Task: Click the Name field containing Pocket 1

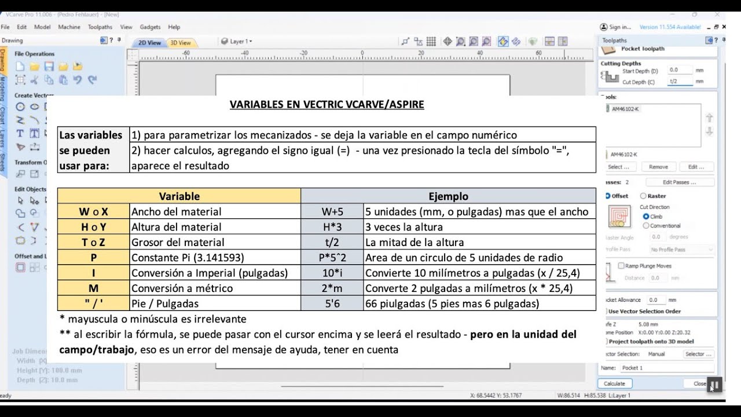Action: pyautogui.click(x=667, y=368)
